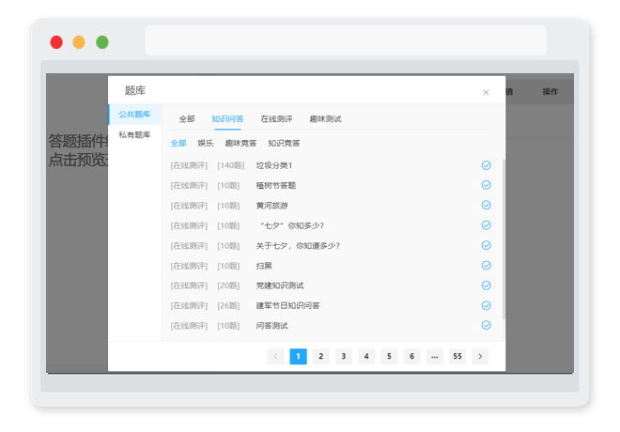Click the 植树节答题 title text
Viewport: 620px width, 432px height.
(276, 185)
